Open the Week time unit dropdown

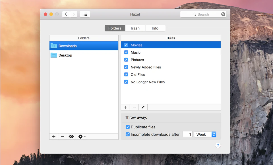pyautogui.click(x=205, y=134)
